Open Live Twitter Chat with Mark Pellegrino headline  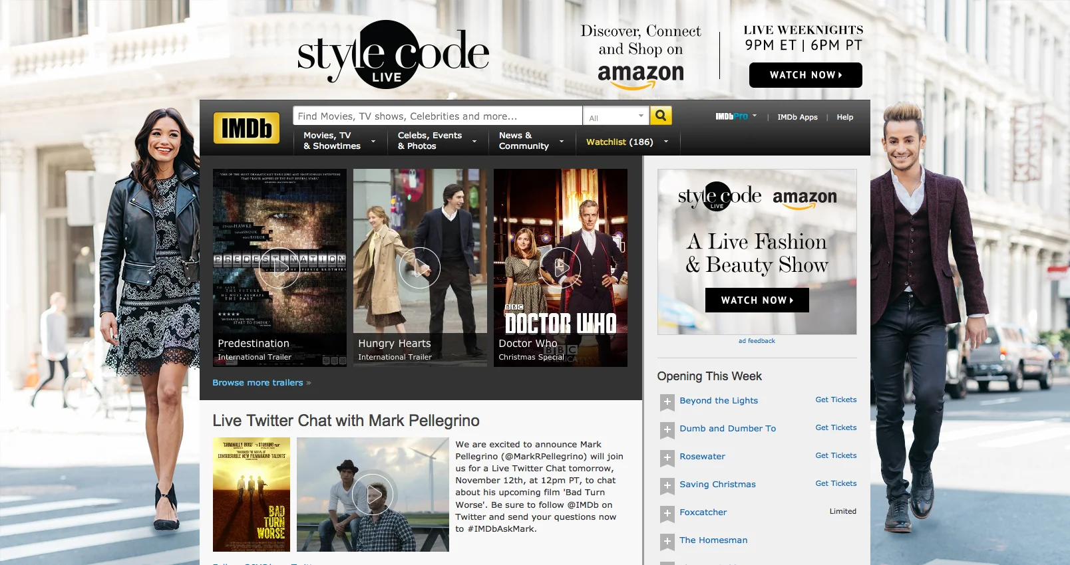click(346, 421)
